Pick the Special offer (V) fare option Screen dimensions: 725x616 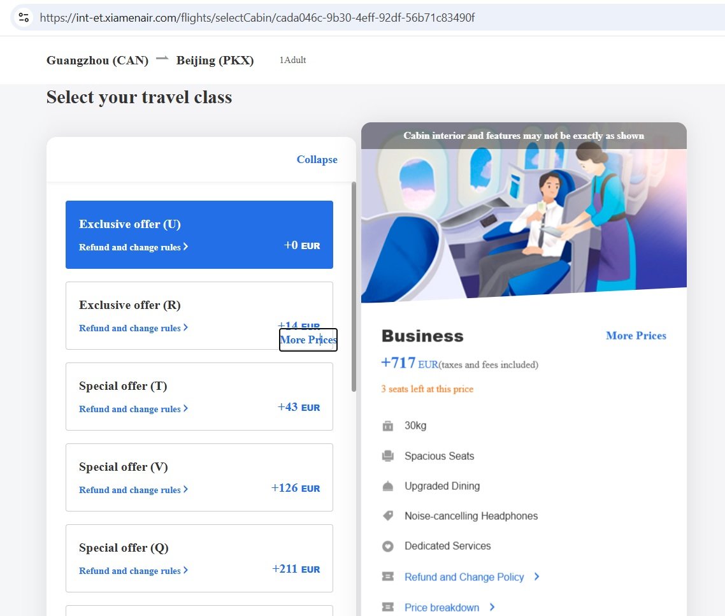(x=199, y=476)
